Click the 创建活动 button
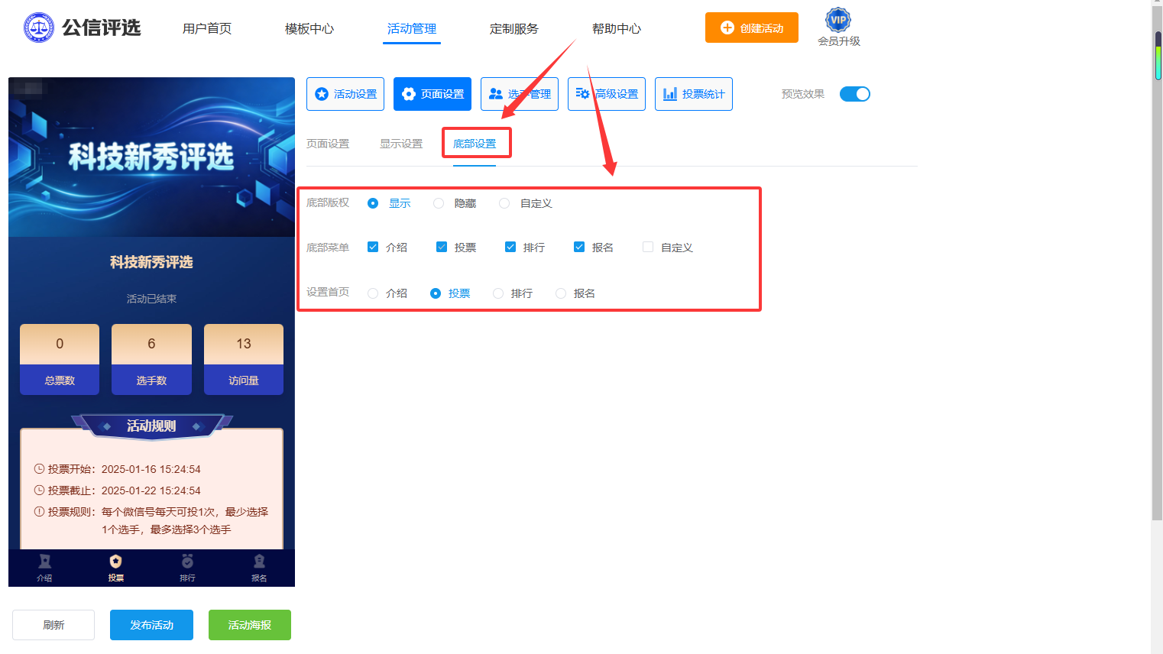Screen dimensions: 1163x654 [752, 28]
